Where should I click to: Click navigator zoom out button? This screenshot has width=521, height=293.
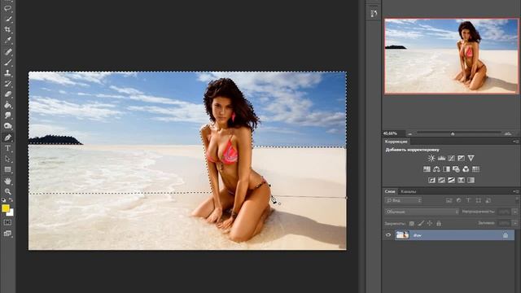410,133
